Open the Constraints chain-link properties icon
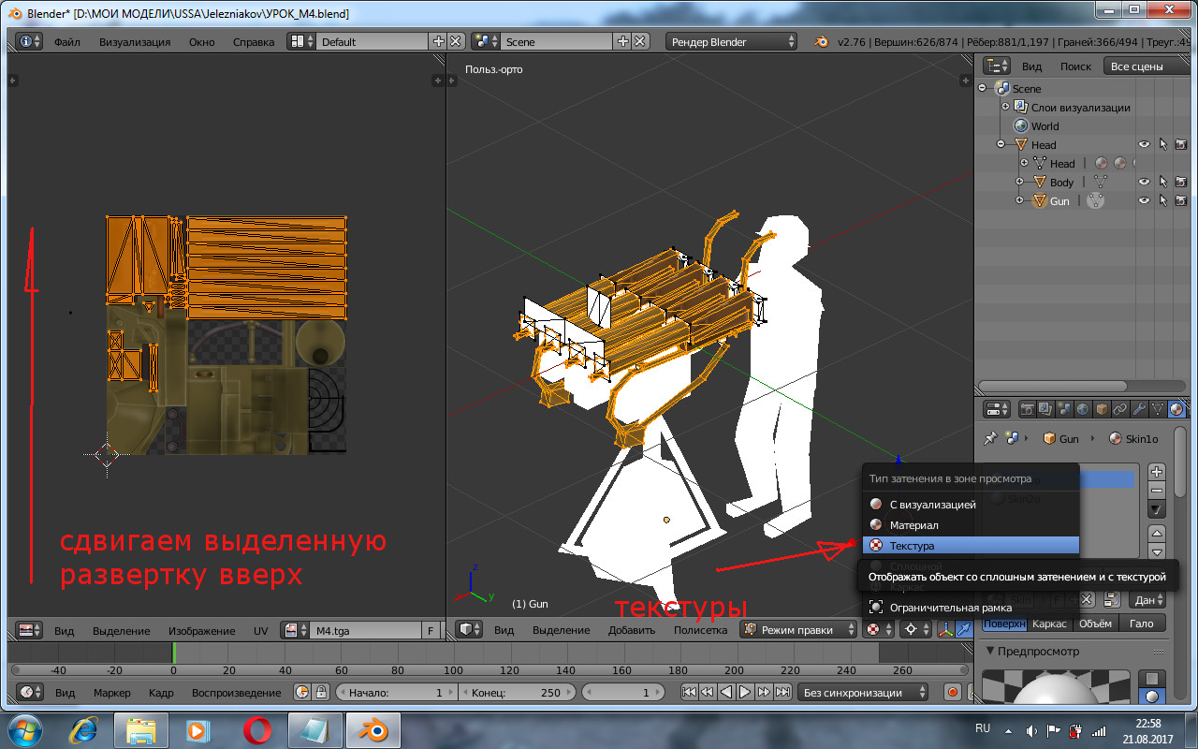 tap(1119, 409)
